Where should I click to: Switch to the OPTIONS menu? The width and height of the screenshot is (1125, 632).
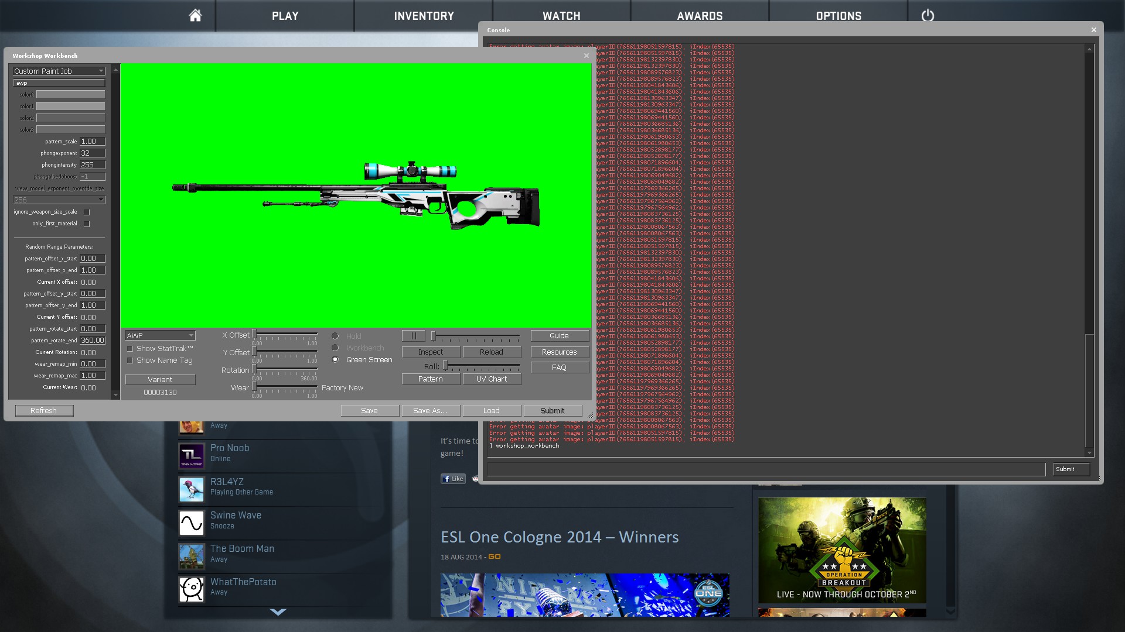pos(838,16)
